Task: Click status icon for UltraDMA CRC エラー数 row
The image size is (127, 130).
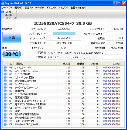Action: tap(5, 124)
